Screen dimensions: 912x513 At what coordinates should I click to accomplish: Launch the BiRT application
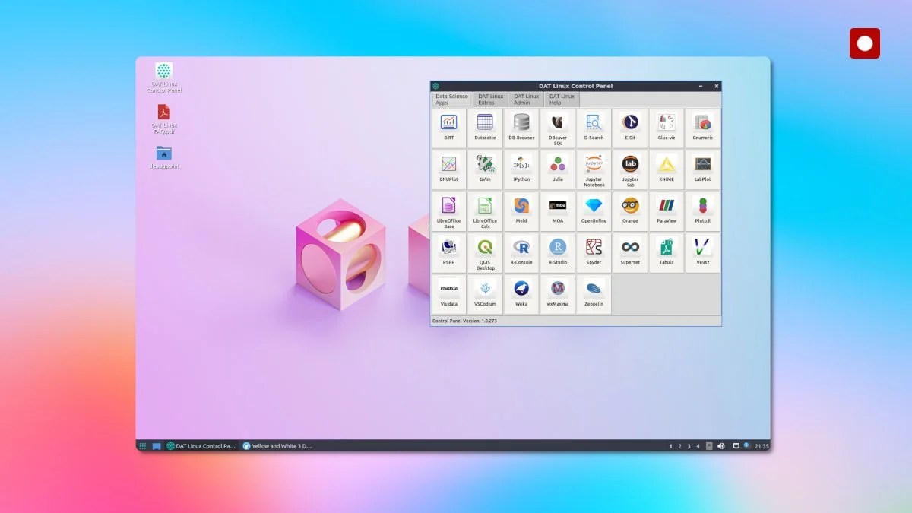point(448,128)
